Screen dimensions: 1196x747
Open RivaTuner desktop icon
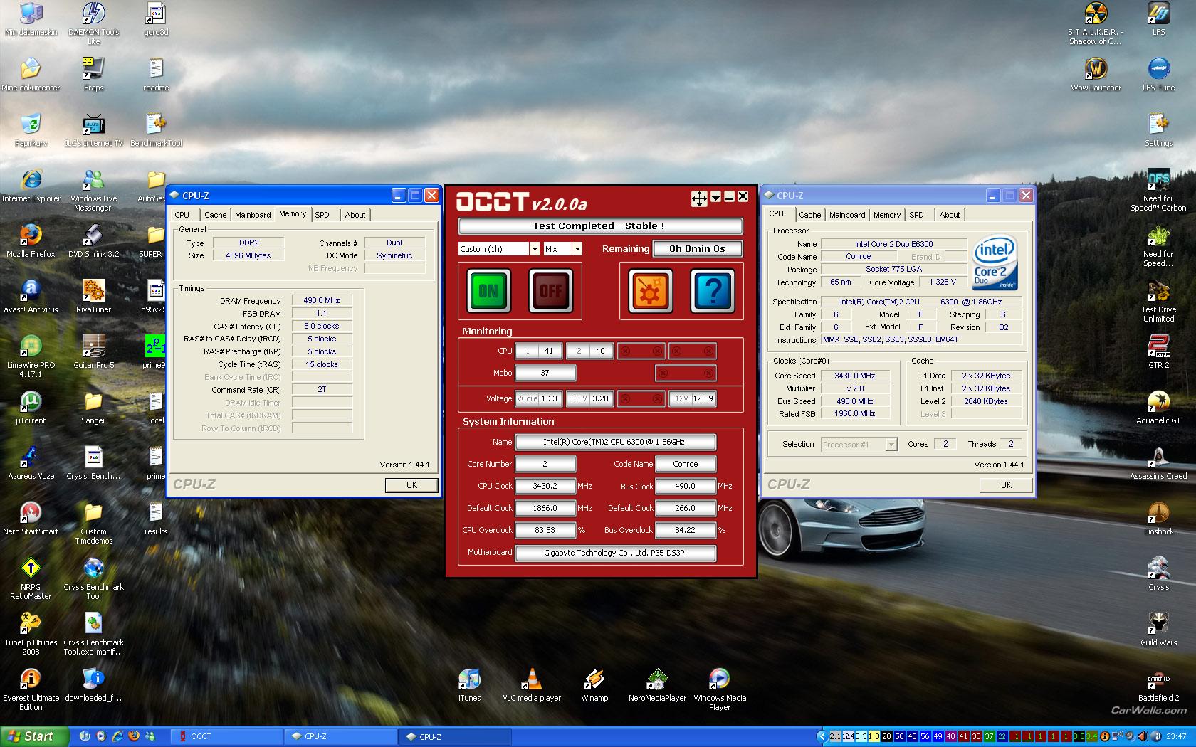93,297
